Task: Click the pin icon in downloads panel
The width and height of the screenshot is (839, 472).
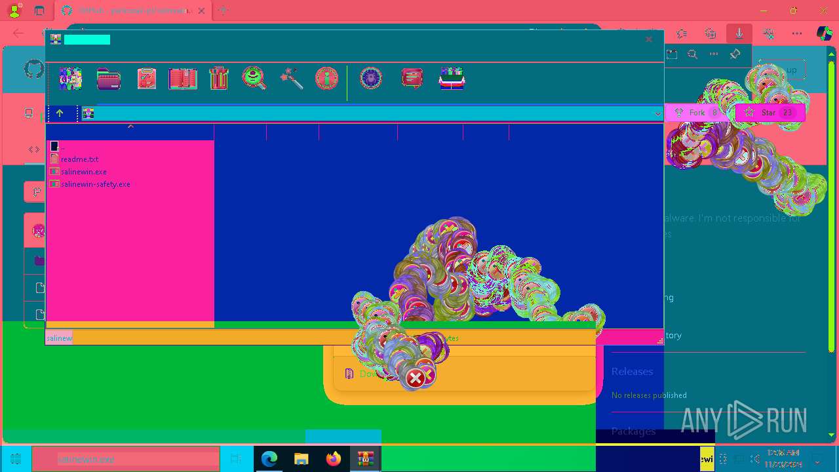Action: pyautogui.click(x=735, y=54)
